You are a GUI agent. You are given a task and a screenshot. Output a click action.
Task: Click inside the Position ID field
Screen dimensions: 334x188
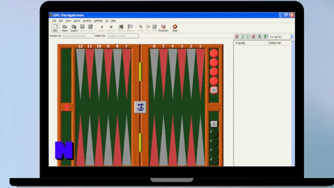78,36
